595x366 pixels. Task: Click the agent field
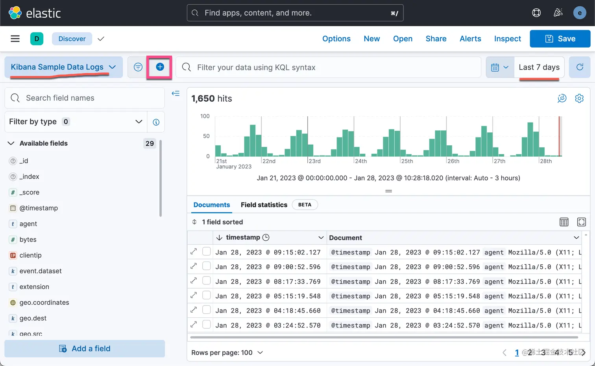(28, 224)
